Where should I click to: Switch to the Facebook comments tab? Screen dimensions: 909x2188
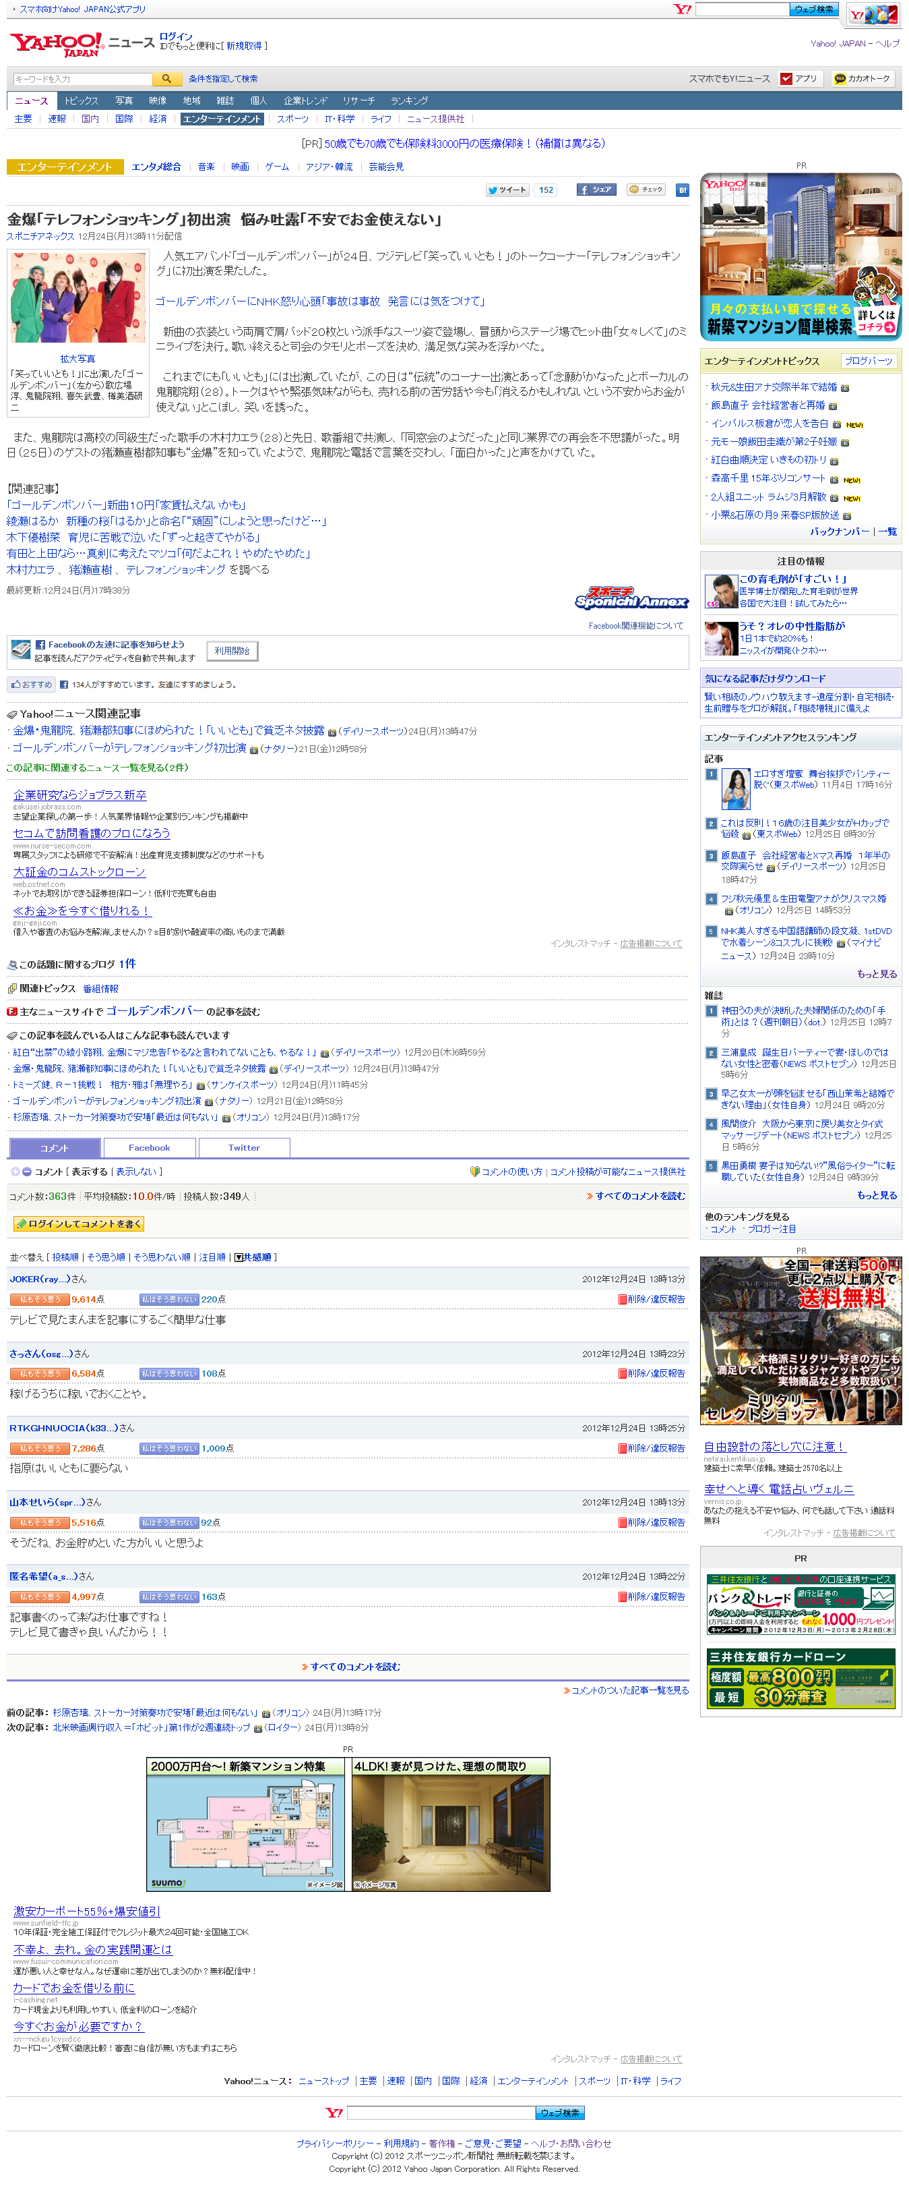(150, 1149)
